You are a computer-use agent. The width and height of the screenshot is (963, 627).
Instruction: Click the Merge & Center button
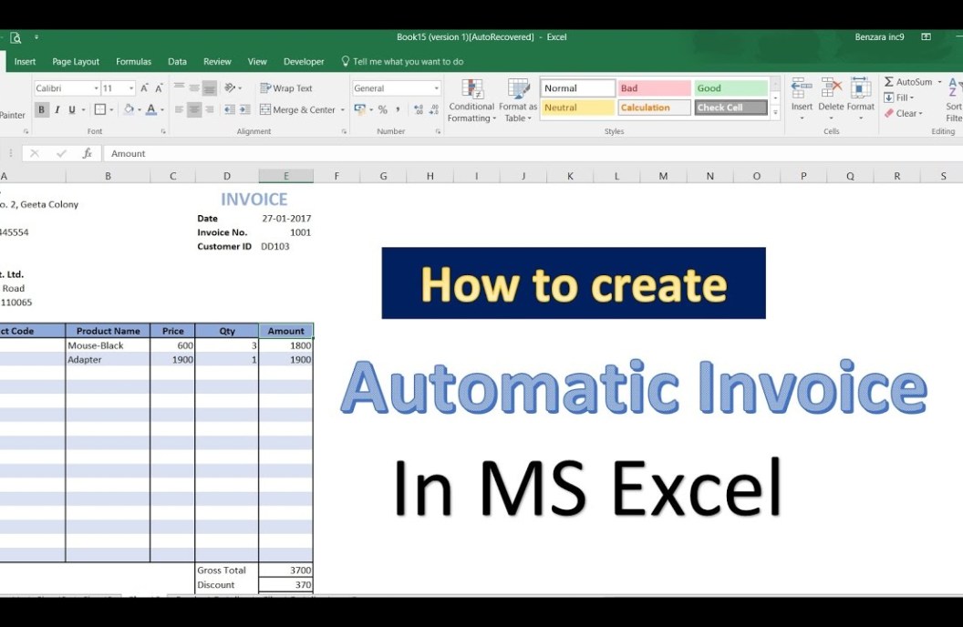pos(297,110)
